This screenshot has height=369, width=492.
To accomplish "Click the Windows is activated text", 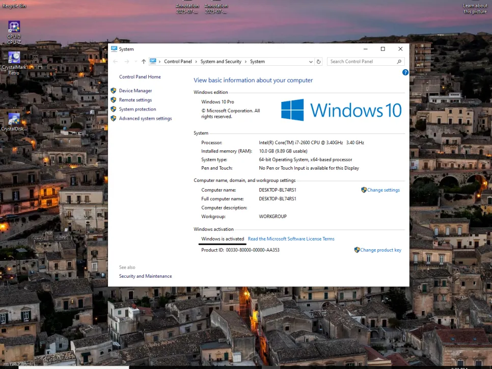I will click(x=223, y=239).
